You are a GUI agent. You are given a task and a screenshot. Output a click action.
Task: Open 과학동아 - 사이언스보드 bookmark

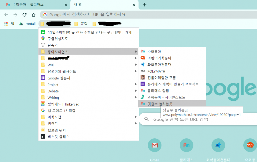pyautogui.click(x=172, y=97)
